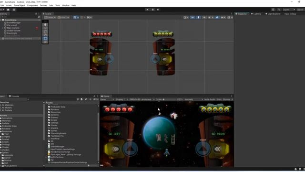The width and height of the screenshot is (305, 172).
Task: Advance one frame with the Step button
Action: coord(158,10)
